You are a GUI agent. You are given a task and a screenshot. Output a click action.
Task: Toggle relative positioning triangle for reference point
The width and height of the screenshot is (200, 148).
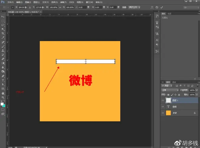point(30,7)
